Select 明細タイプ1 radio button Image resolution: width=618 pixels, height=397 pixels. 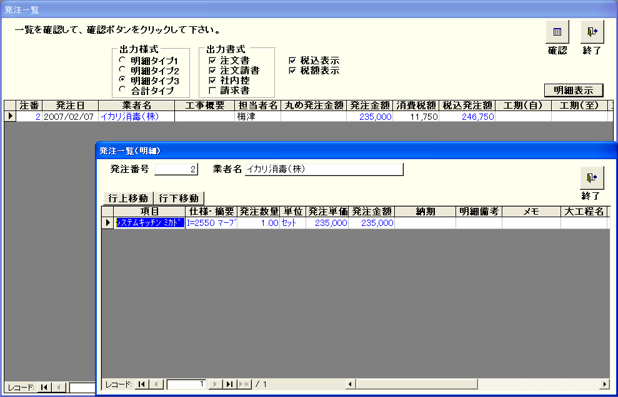click(x=122, y=61)
